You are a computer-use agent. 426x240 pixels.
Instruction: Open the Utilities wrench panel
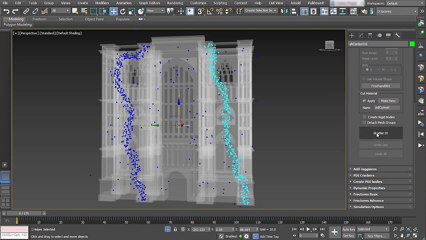[397, 35]
